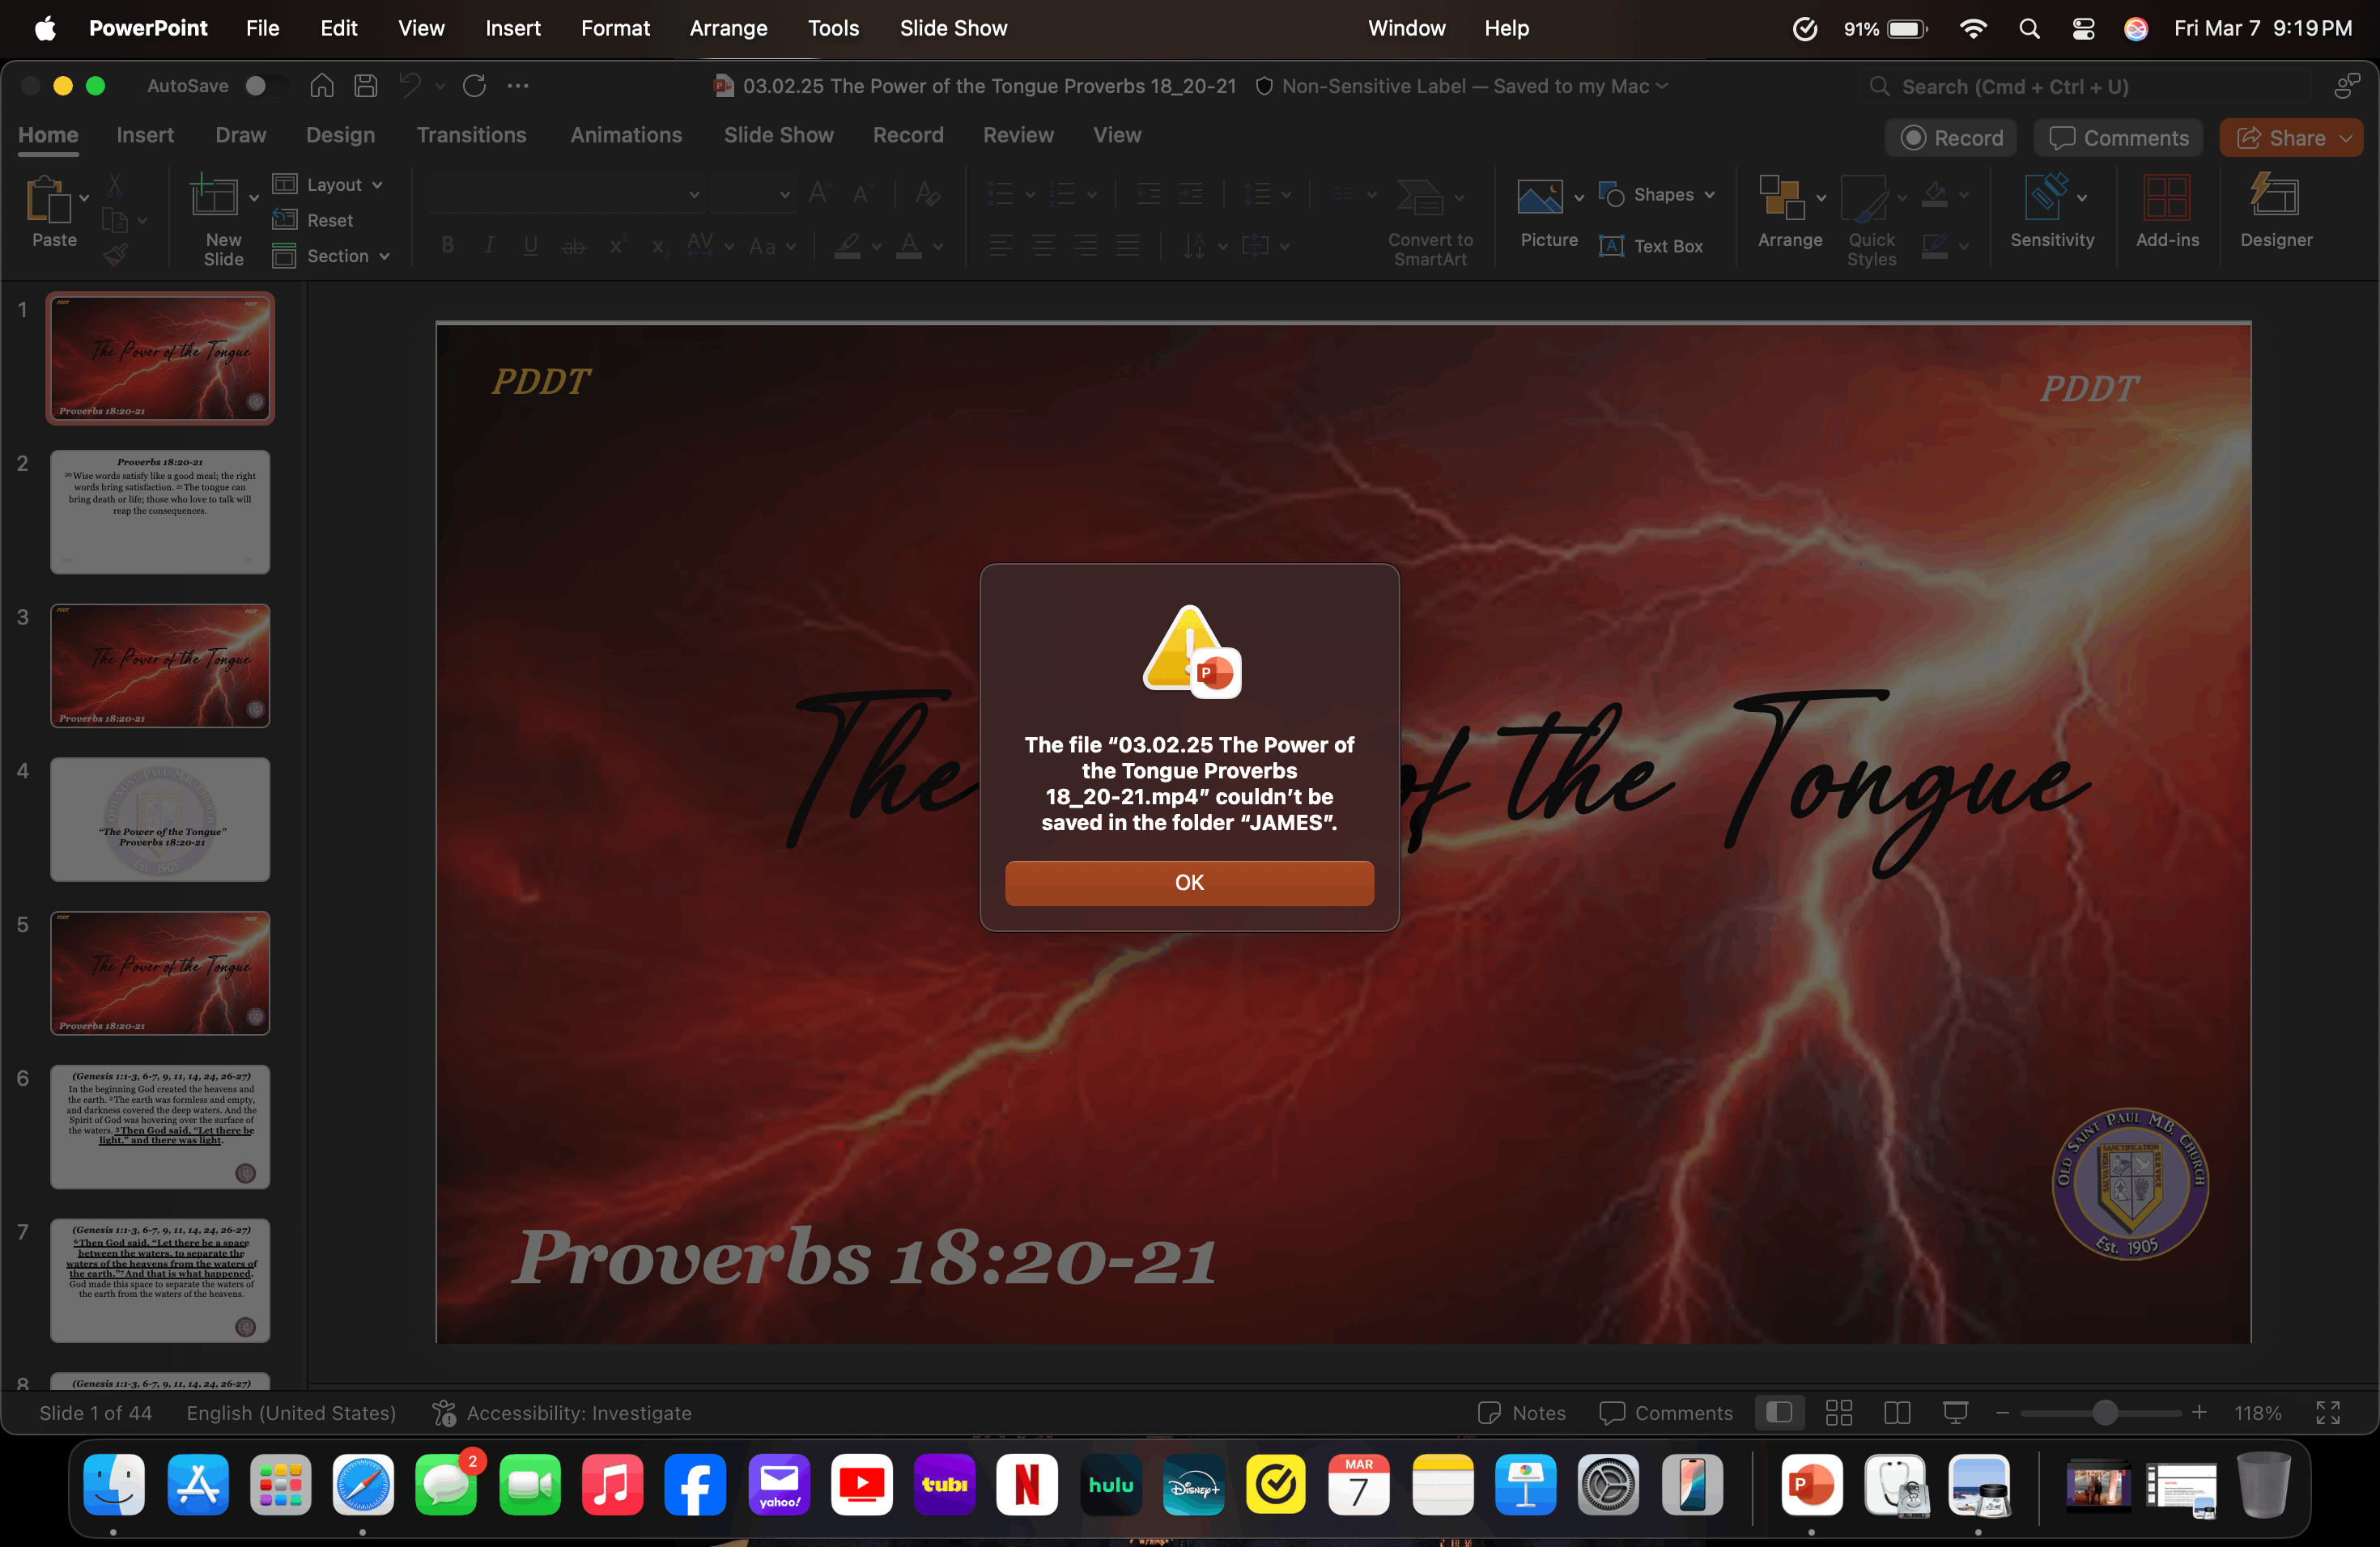Switch to the Transitions tab
Viewport: 2380px width, 1547px height.
(x=471, y=135)
